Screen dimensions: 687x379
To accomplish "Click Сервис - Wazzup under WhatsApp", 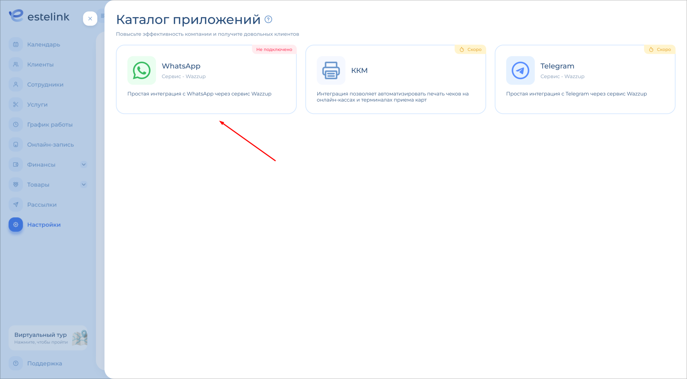I will 184,76.
